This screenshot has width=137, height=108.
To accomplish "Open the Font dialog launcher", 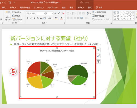I will coord(64,23).
